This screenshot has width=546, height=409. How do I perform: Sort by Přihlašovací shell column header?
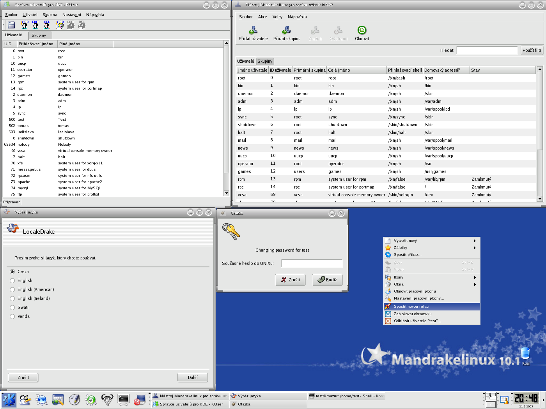(404, 70)
